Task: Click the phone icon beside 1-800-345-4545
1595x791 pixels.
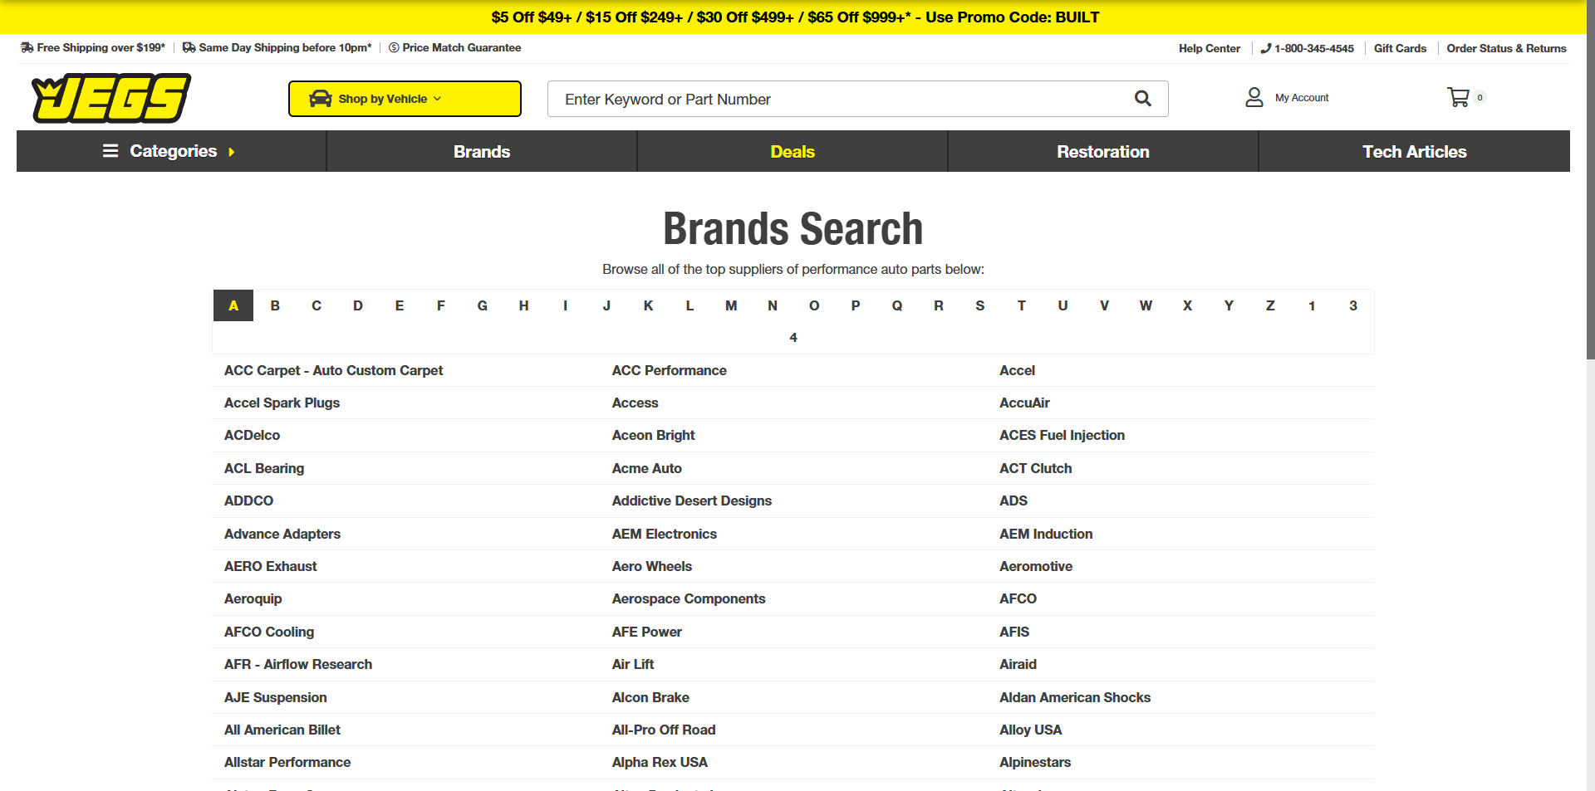Action: click(1265, 48)
